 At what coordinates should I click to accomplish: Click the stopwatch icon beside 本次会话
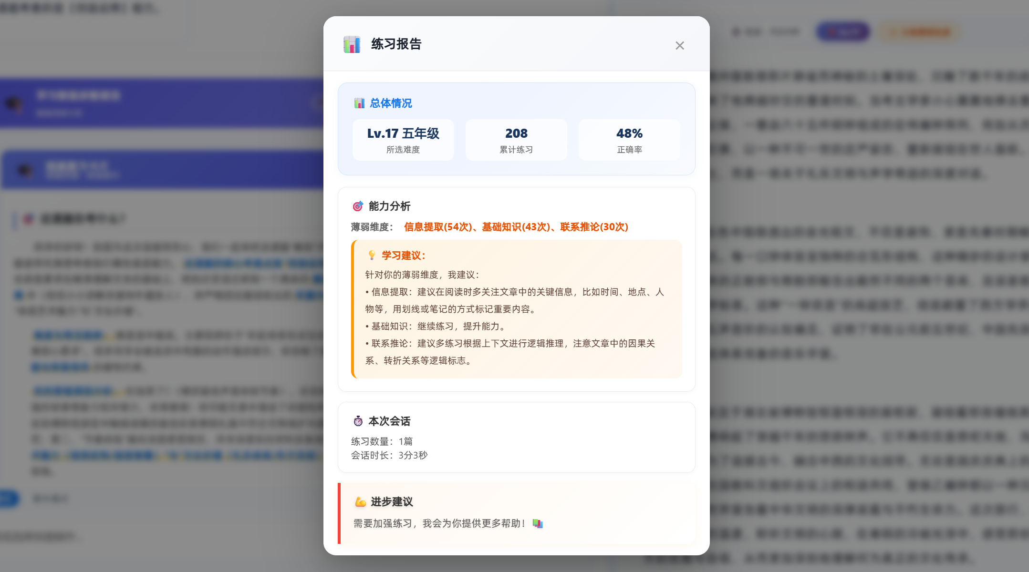(x=358, y=421)
